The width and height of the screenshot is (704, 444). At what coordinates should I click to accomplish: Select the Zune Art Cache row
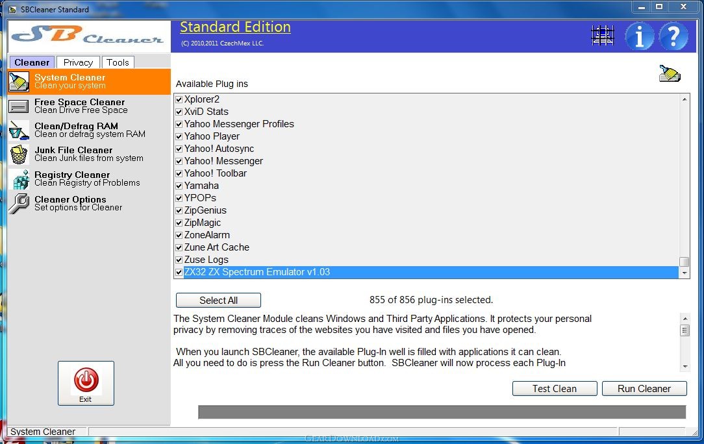427,248
